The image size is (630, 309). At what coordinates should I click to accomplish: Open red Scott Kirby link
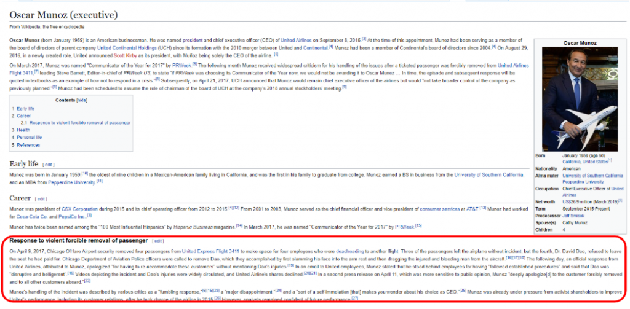point(126,55)
